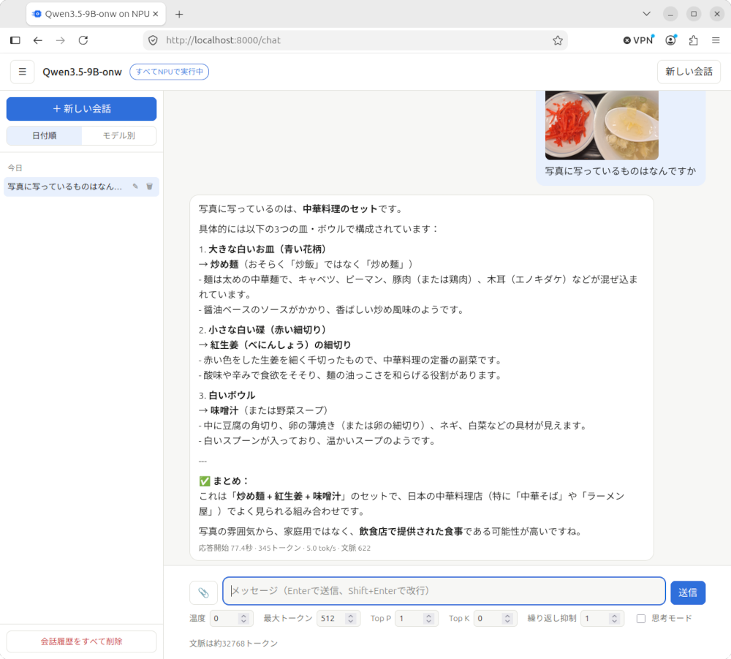The height and width of the screenshot is (659, 731).
Task: Click the 送信 send button
Action: click(688, 592)
